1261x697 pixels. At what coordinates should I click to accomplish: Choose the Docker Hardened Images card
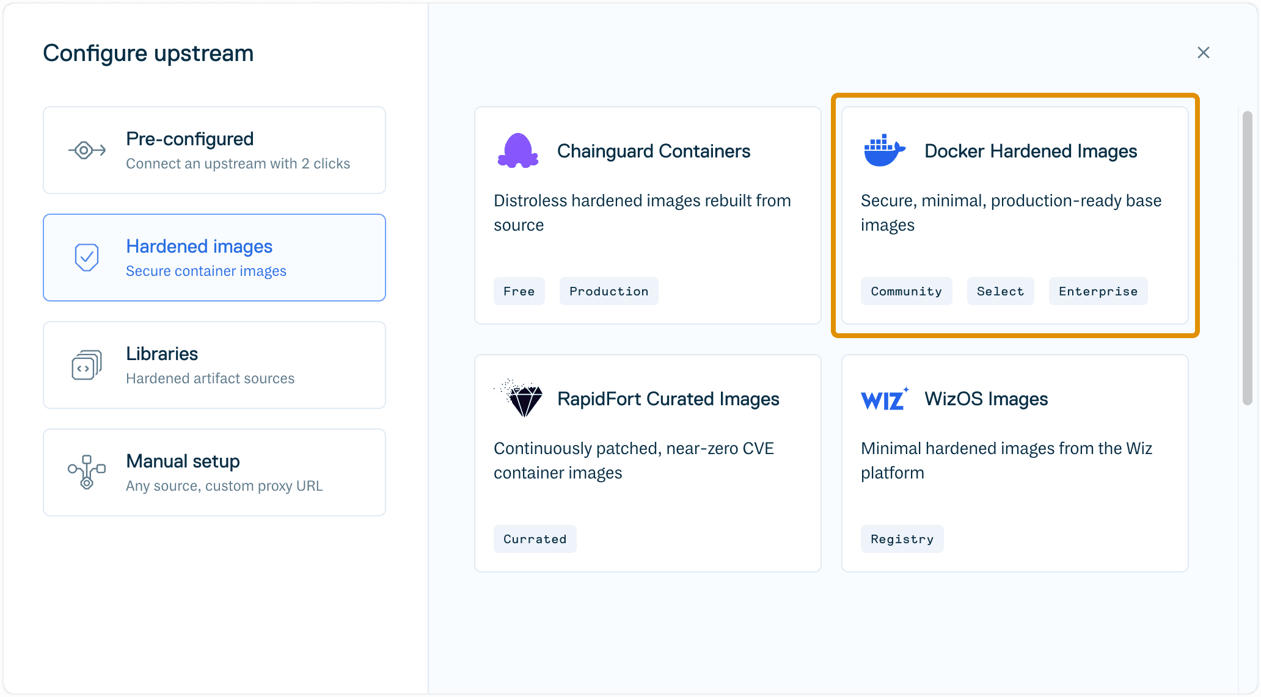(x=1015, y=215)
